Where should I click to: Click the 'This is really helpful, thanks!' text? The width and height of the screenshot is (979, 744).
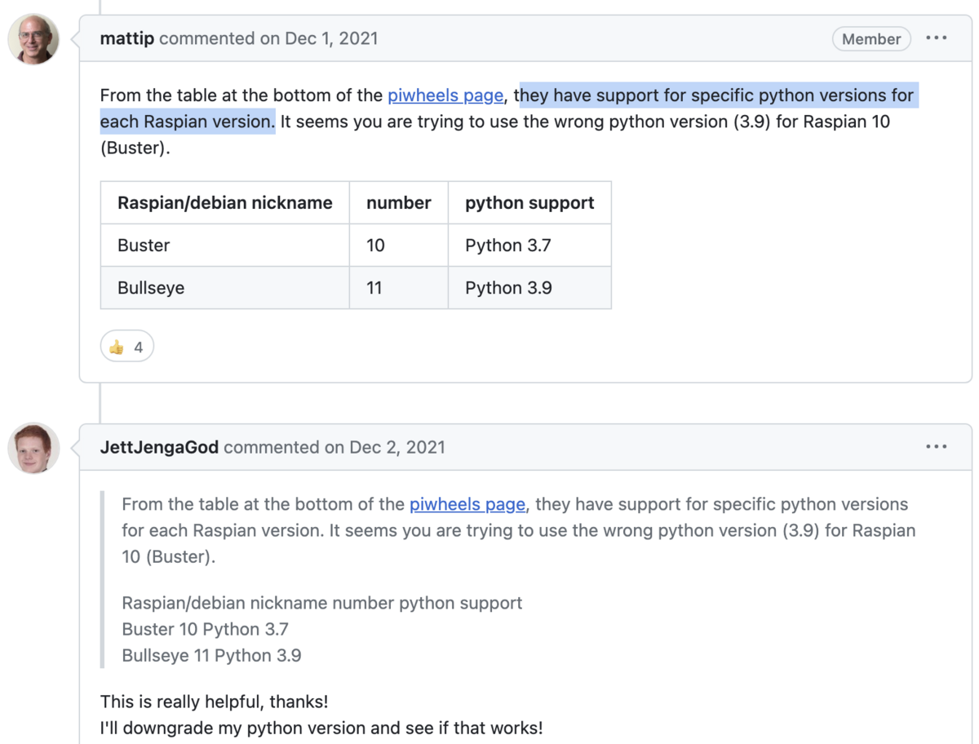214,702
